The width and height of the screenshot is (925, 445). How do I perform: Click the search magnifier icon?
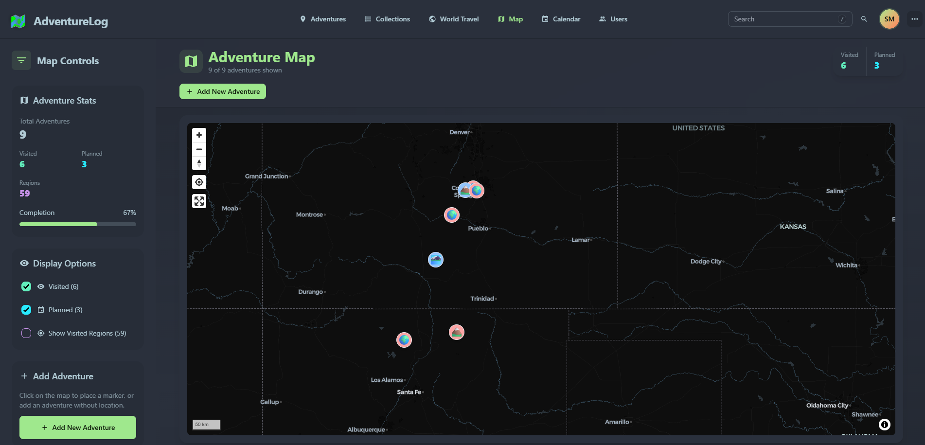tap(864, 19)
